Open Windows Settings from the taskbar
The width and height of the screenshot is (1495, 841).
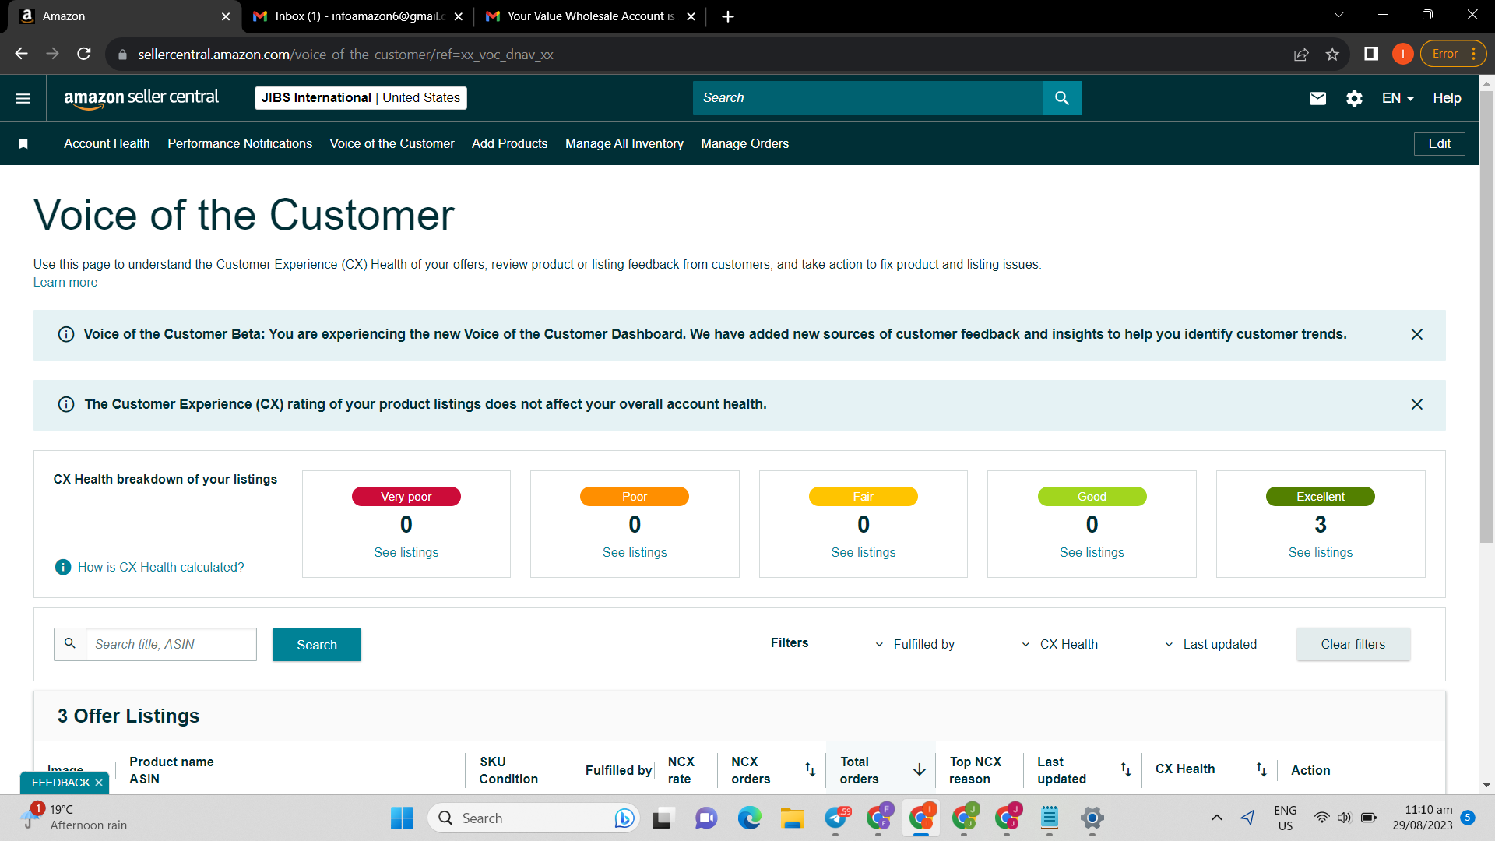1092,818
